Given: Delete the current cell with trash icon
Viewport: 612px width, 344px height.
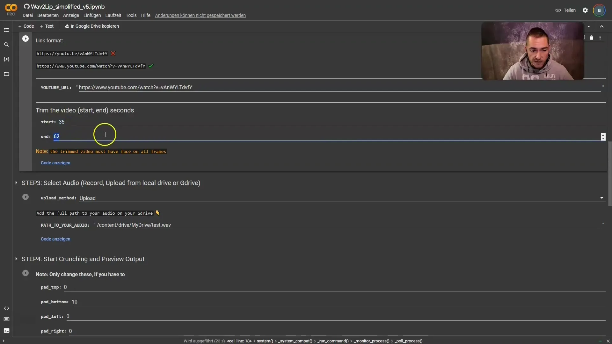Looking at the screenshot, I should coord(591,38).
